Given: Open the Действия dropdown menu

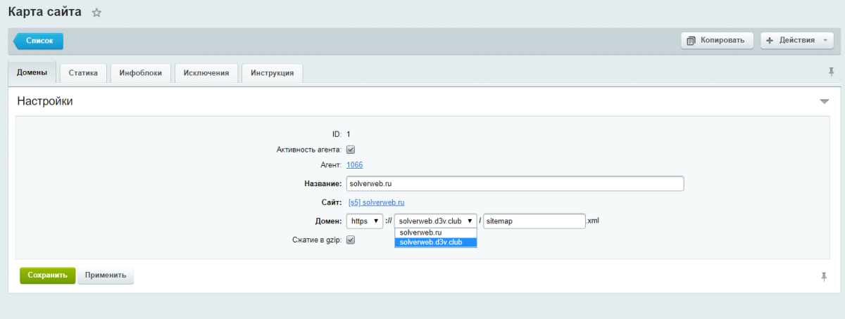Looking at the screenshot, I should click(797, 40).
